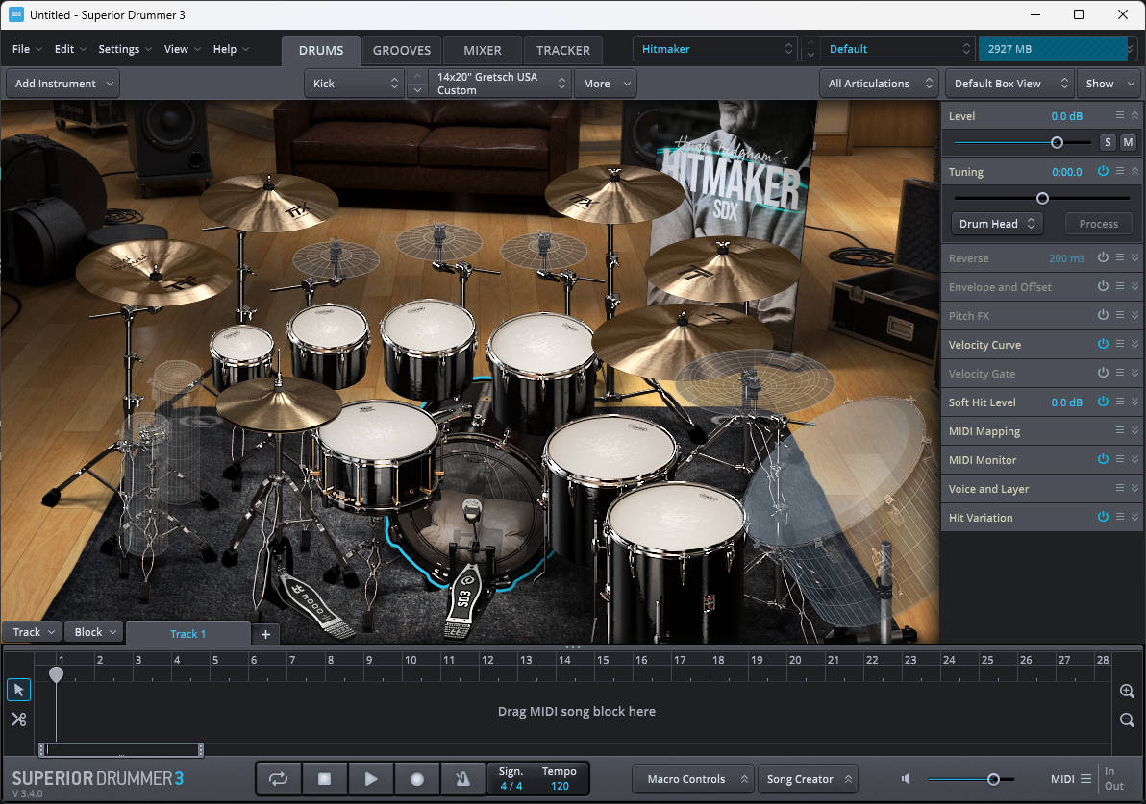
Task: Zoom out of the timeline
Action: click(1127, 720)
